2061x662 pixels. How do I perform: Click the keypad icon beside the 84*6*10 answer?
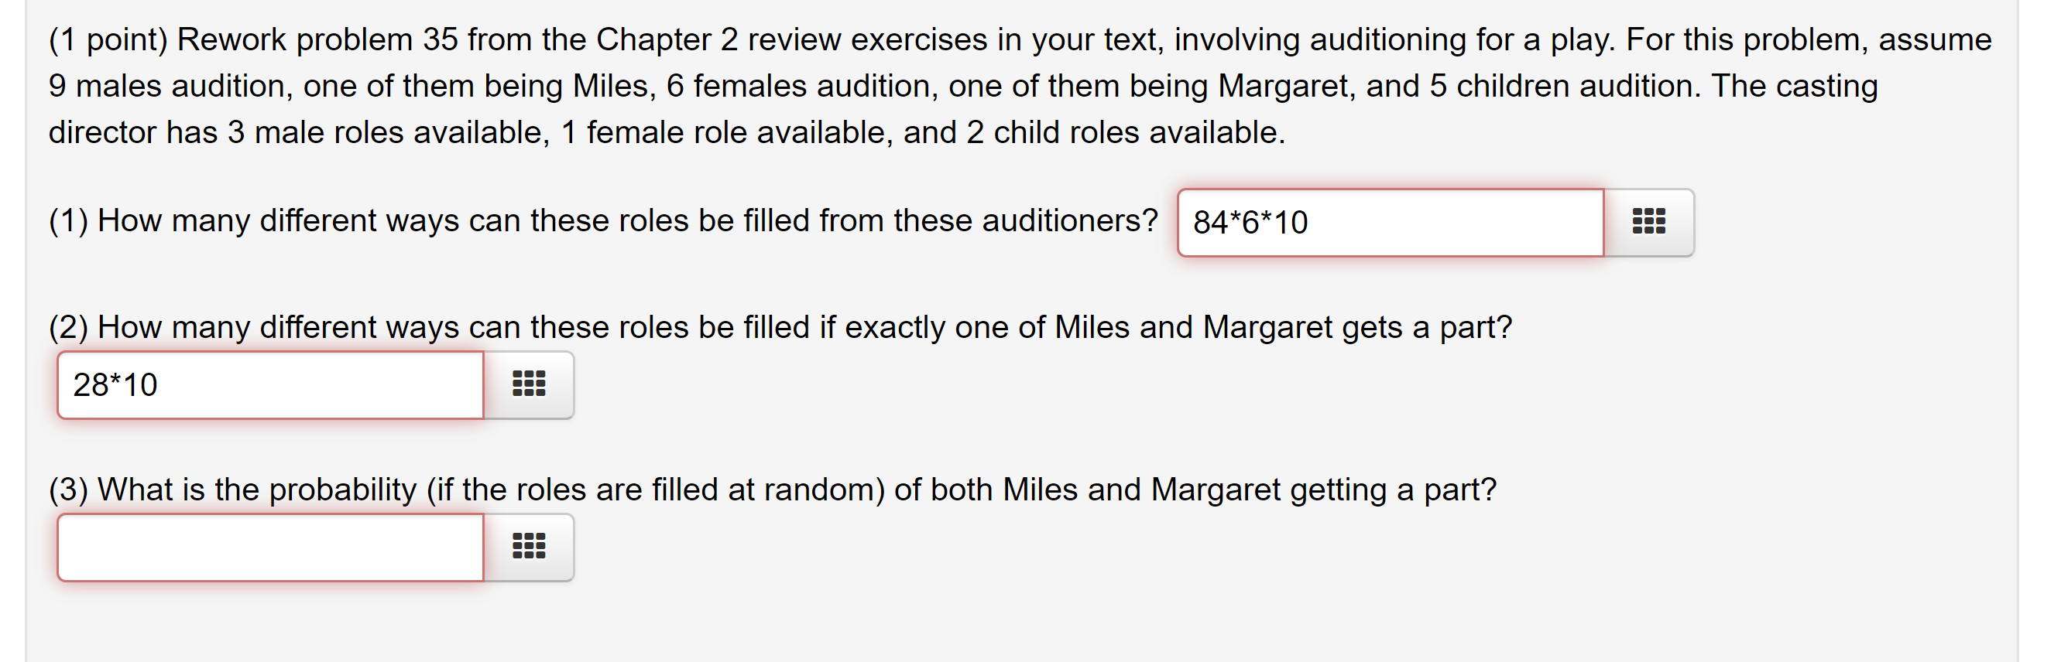(x=1651, y=222)
